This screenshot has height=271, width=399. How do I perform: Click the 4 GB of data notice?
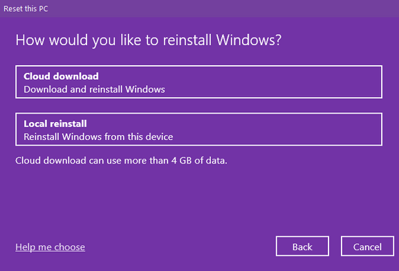pos(121,161)
